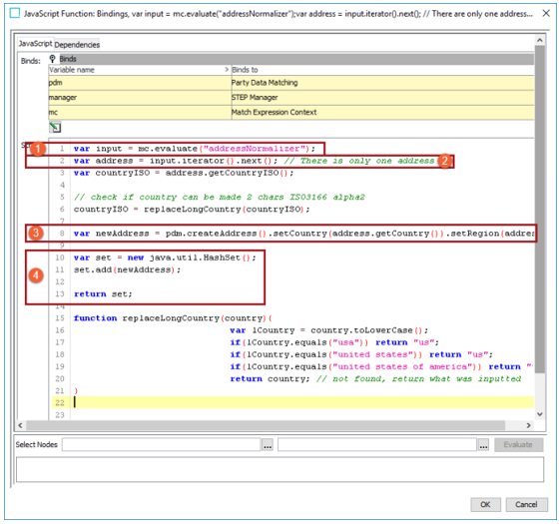559x524 pixels.
Task: Click the vertical scrollbar down arrow
Action: [540, 414]
